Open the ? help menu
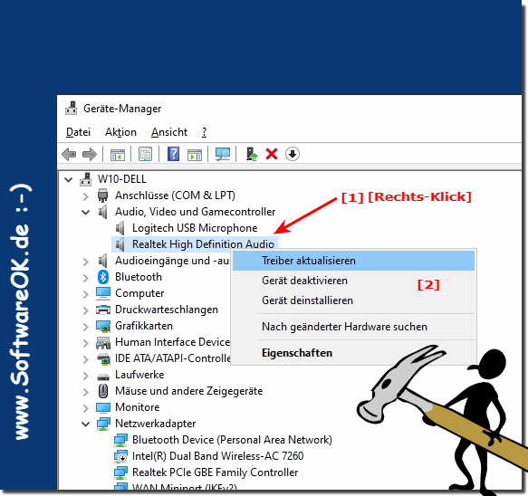Viewport: 528px width, 496px height. [204, 132]
